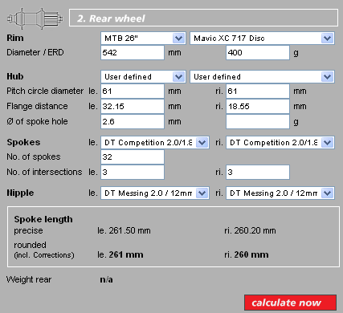Click the 'Weight rear' label
Viewport: 343px width, 313px height.
[29, 279]
